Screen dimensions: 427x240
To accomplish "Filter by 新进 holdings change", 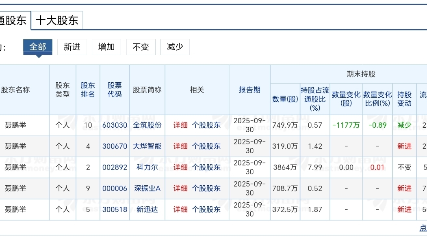I will [x=72, y=47].
